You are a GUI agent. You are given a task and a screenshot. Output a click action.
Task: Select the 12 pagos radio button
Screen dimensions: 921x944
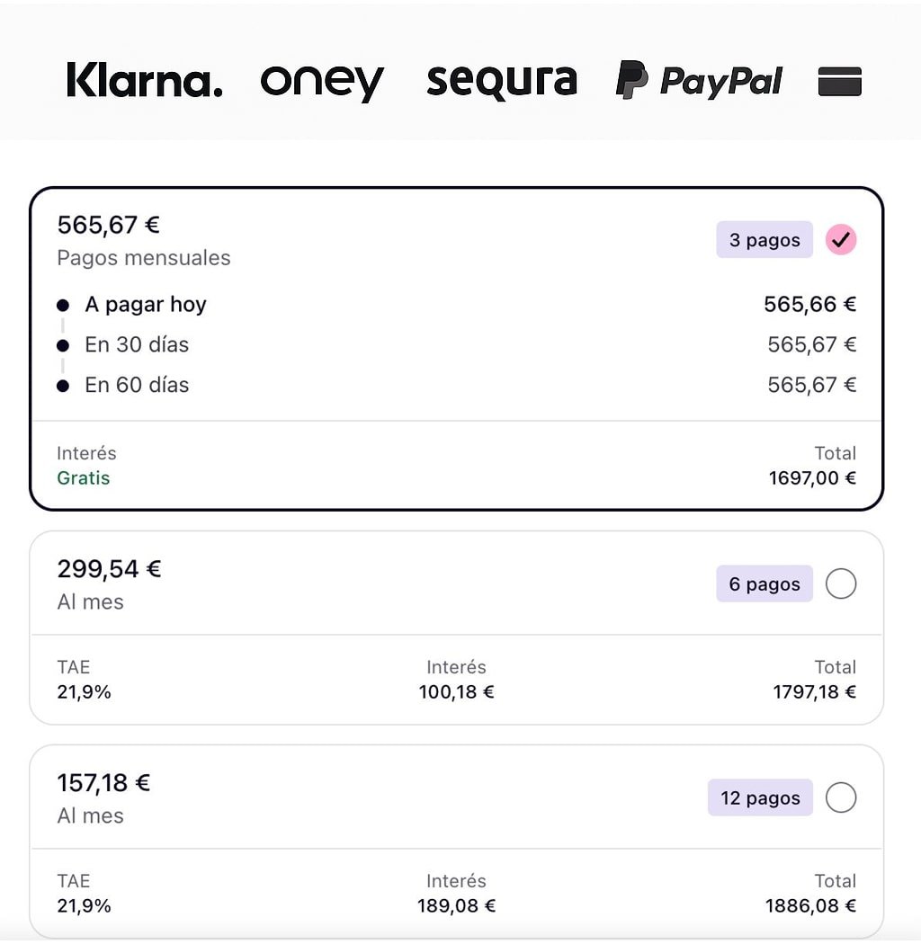tap(841, 797)
